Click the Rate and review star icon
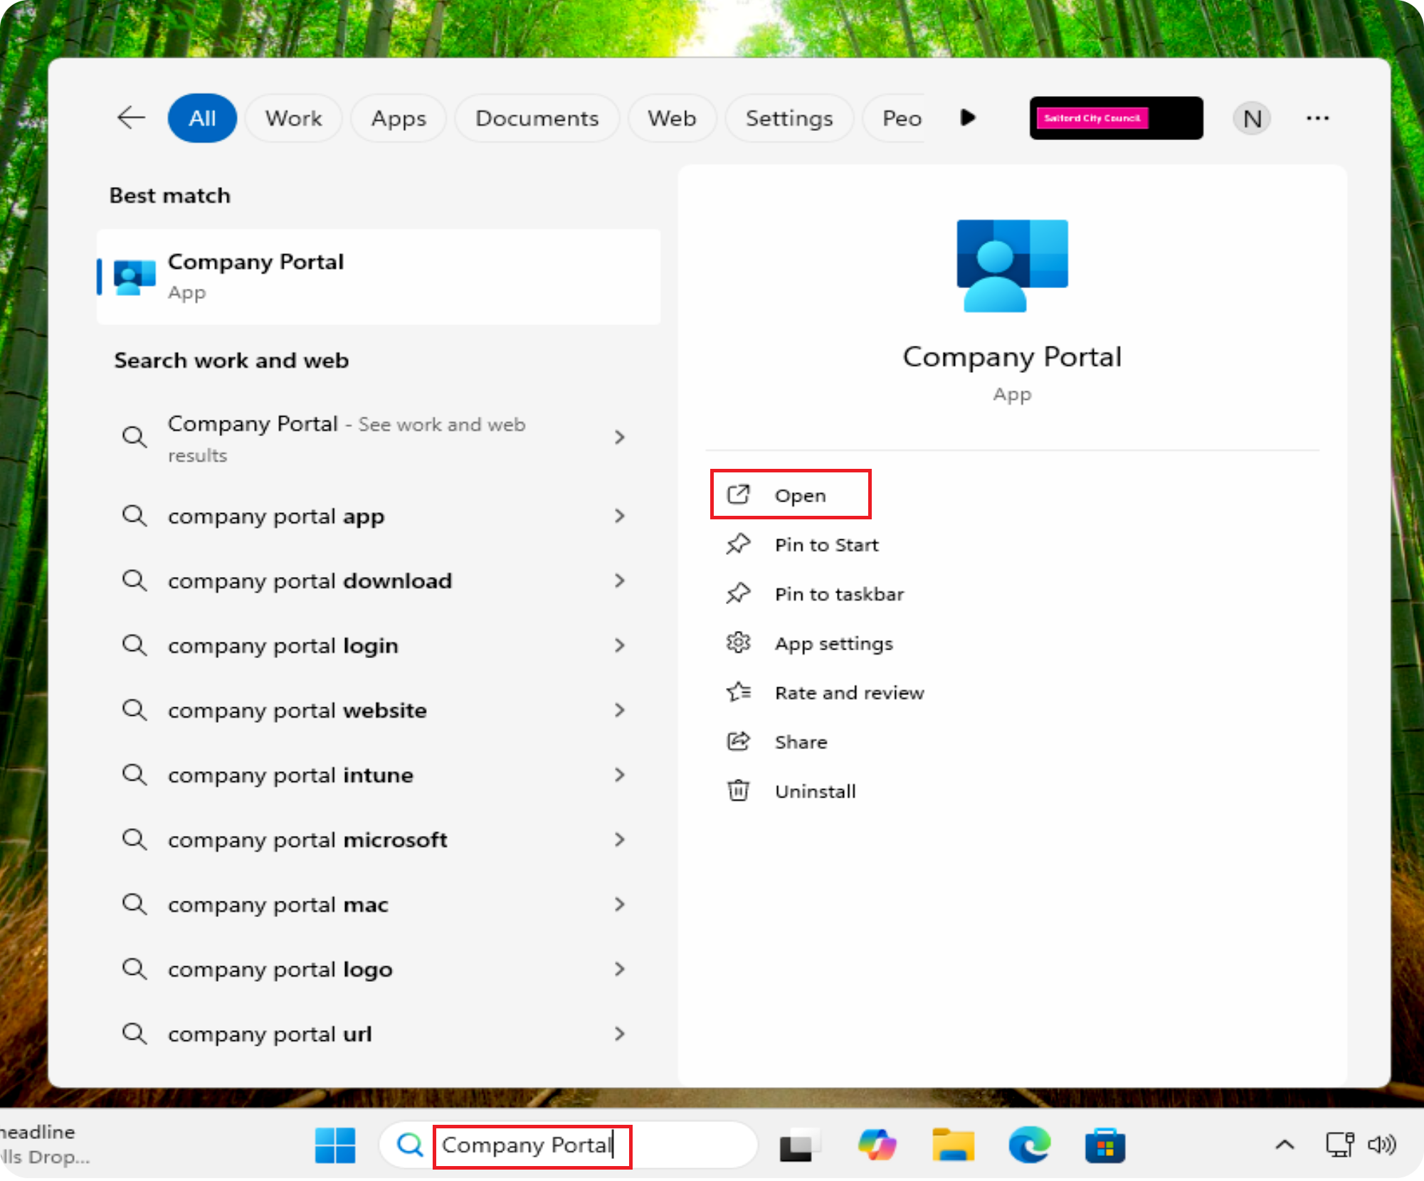 pyautogui.click(x=738, y=692)
